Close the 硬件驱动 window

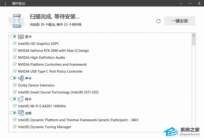(x=199, y=4)
